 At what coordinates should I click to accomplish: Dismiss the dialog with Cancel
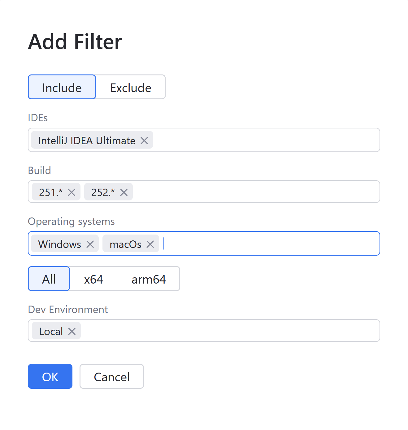pos(111,376)
